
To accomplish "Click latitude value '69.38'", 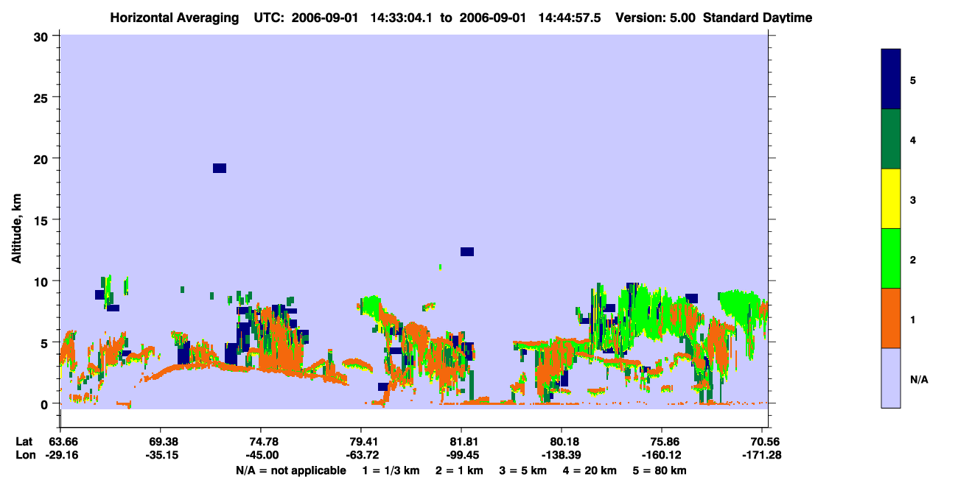I will [161, 441].
